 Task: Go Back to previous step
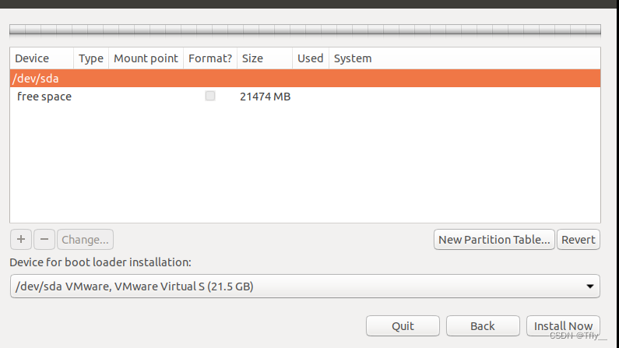click(483, 326)
